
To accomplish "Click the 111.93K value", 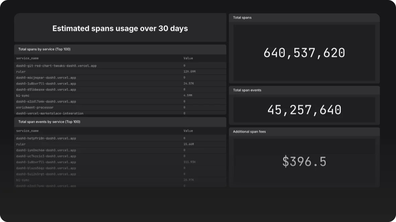I will pyautogui.click(x=189, y=162).
